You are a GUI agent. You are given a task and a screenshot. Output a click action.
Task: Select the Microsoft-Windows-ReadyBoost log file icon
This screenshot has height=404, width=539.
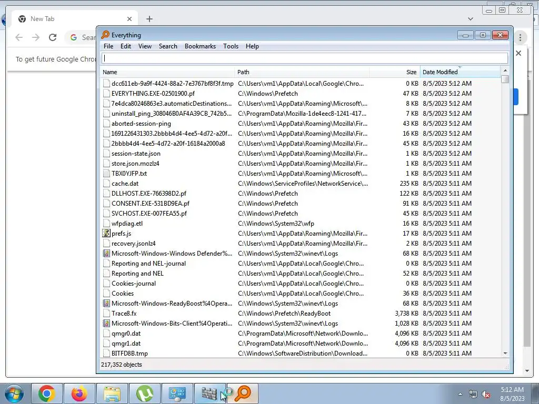(106, 304)
